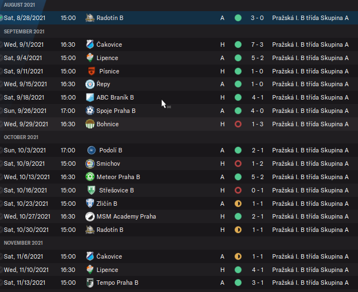Open the 7 - 3 match result
358x292 pixels.
257,44
